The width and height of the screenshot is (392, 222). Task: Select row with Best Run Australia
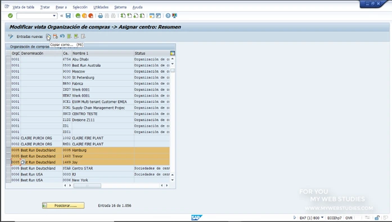8,65
